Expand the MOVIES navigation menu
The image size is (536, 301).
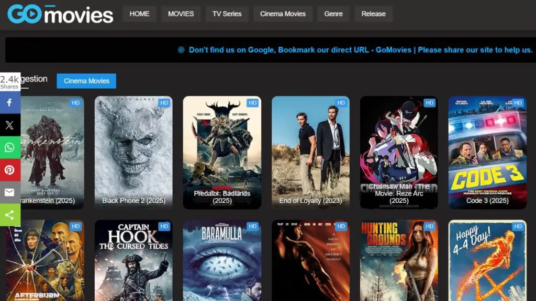coord(180,14)
